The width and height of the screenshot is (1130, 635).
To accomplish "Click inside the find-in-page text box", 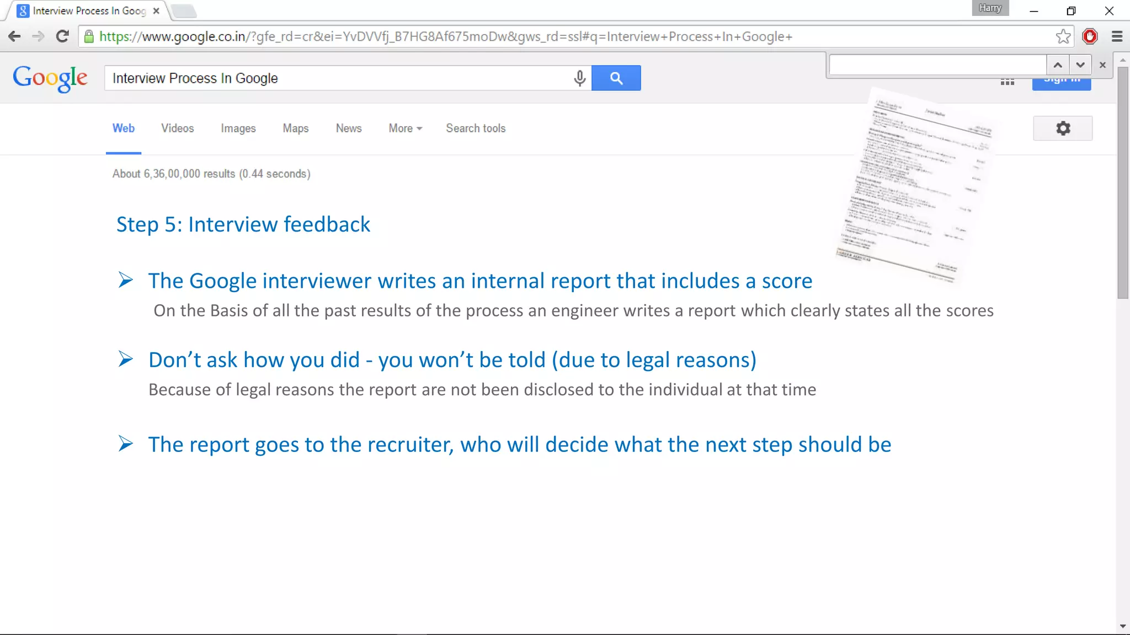I will (x=938, y=65).
